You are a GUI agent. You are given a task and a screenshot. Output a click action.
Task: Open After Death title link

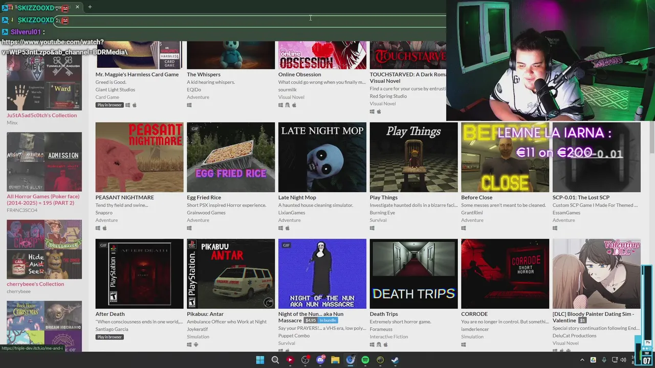coord(110,314)
